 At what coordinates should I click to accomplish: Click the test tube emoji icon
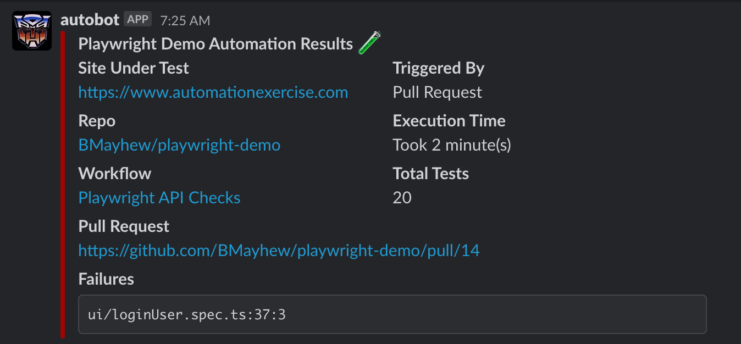[x=369, y=43]
